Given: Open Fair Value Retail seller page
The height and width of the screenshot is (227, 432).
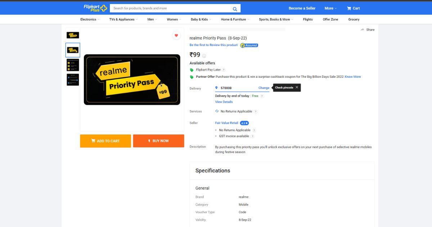Looking at the screenshot, I should point(227,123).
